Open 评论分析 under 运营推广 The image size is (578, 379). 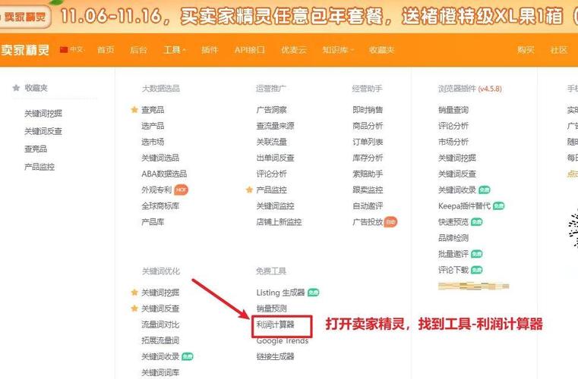tap(272, 174)
